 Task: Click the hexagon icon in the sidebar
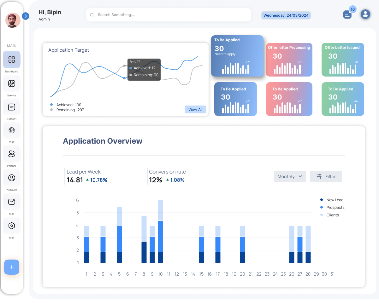click(12, 226)
